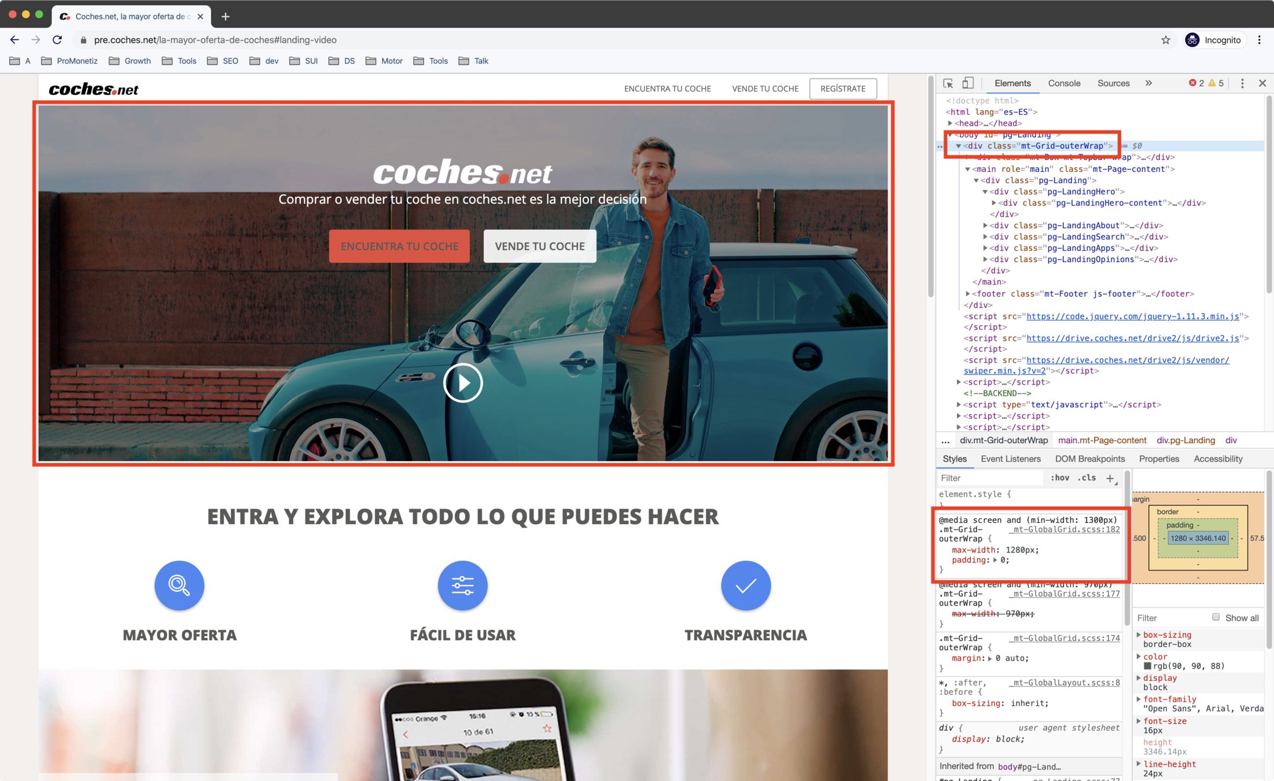
Task: Click the red error count badge
Action: pyautogui.click(x=1196, y=83)
